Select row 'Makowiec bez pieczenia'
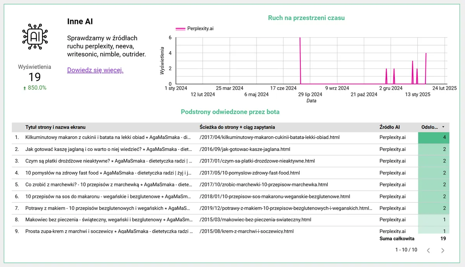 231,220
